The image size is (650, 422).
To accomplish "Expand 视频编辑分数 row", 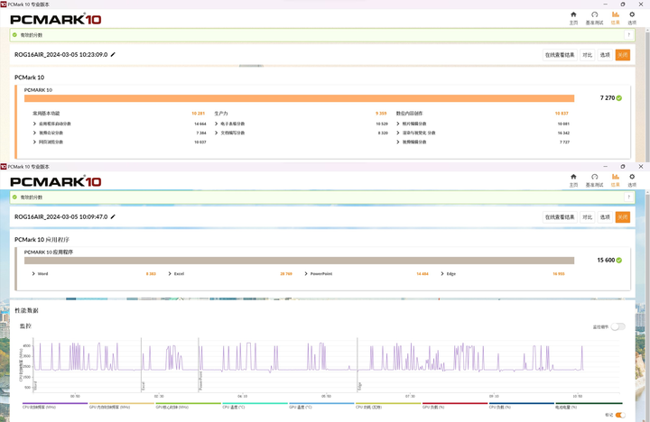I will [398, 142].
